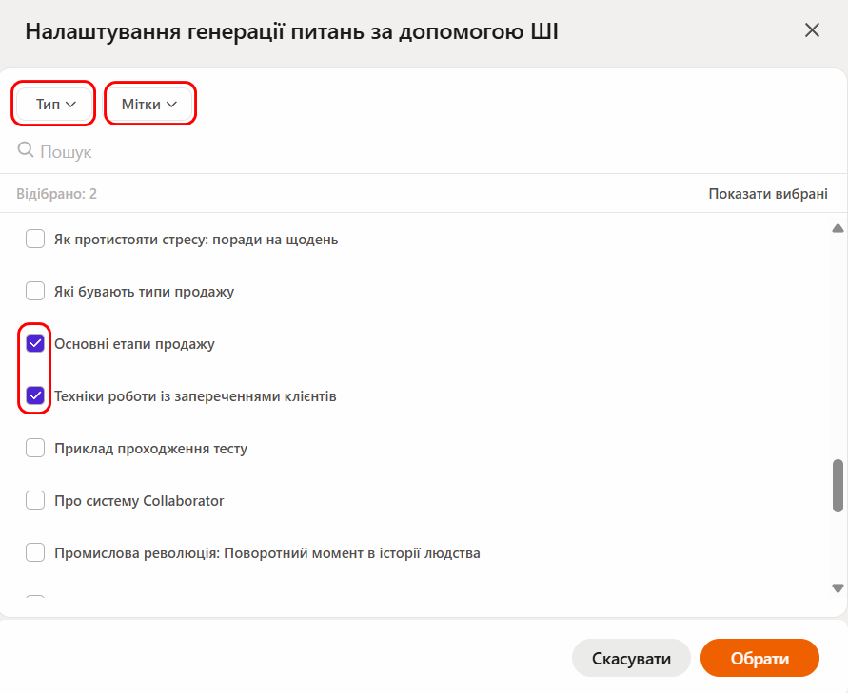Screen dimensions: 848x693
Task: Check Приклад проходження тесту checkbox
Action: coord(35,448)
